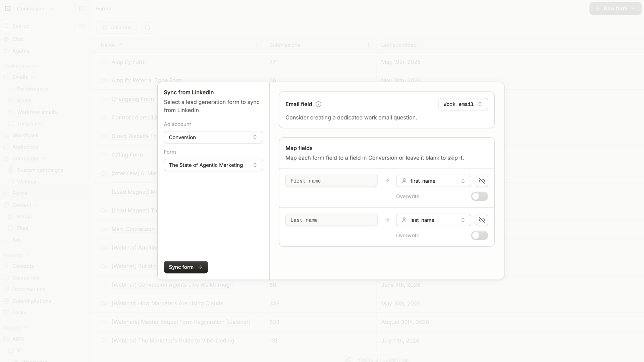
Task: Click the Search field in sidebar
Action: pyautogui.click(x=45, y=26)
